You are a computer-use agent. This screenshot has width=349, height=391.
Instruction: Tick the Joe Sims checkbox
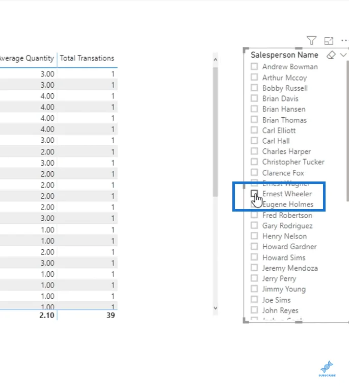click(254, 299)
